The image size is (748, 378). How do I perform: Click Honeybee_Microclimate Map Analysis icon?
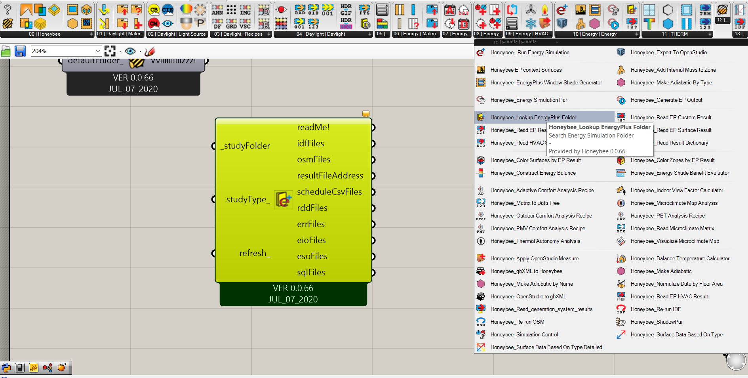click(x=621, y=203)
